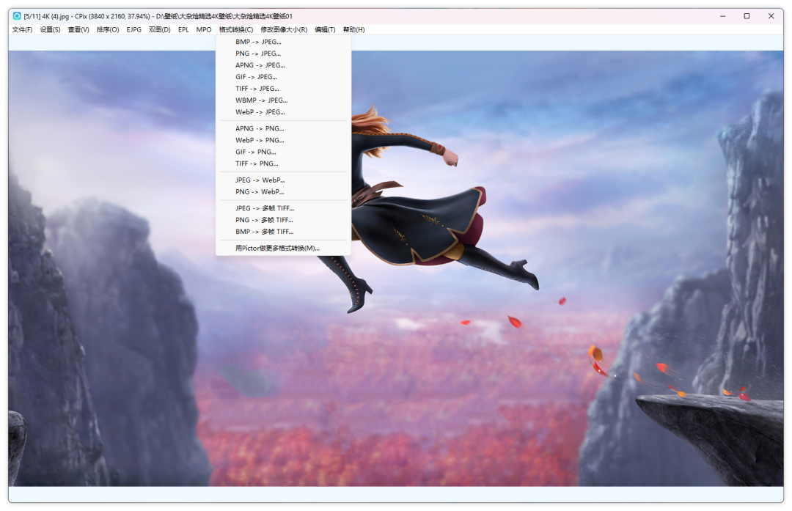Open the EPL menu
792x511 pixels.
coord(183,30)
